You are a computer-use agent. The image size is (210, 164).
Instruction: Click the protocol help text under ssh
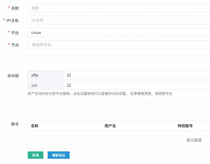point(100,94)
